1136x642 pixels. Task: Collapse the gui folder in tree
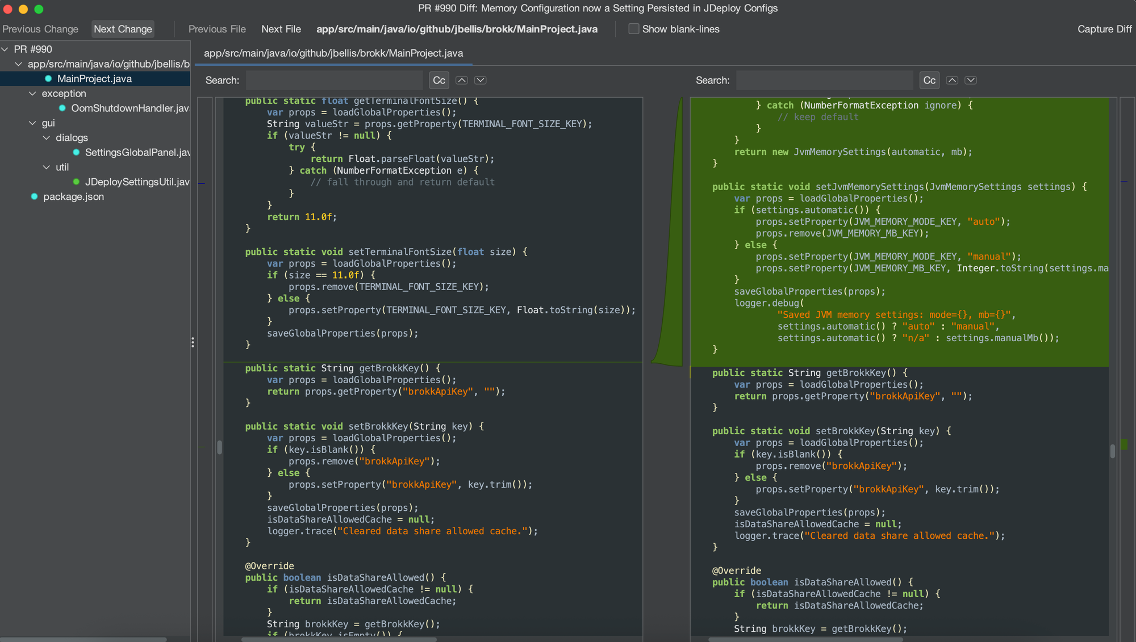32,123
